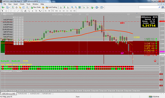The image size is (165, 98).
Task: Switch timeframe to M30
Action: click(x=56, y=11)
